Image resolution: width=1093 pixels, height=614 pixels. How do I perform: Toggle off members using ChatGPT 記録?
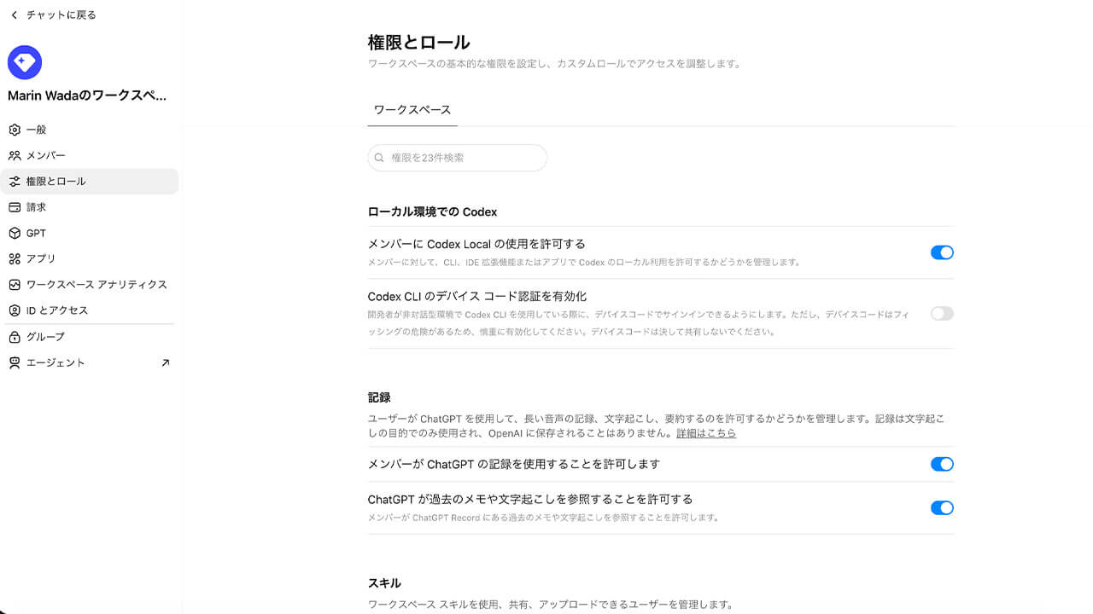click(942, 464)
